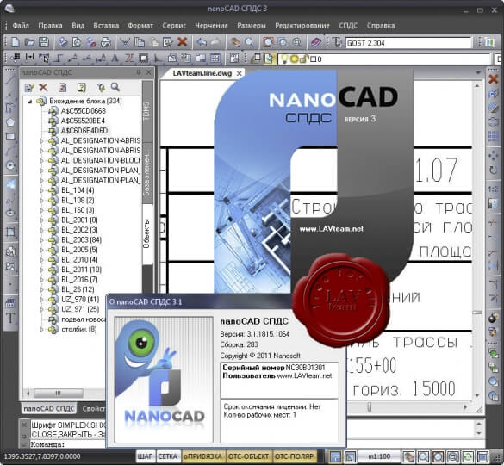The image size is (504, 465).
Task: Click the GOST 2.304 text style field
Action: pos(408,43)
